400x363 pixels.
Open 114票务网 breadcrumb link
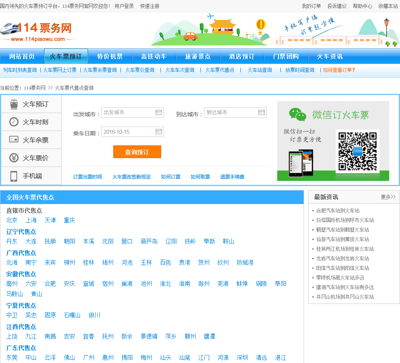(x=35, y=88)
